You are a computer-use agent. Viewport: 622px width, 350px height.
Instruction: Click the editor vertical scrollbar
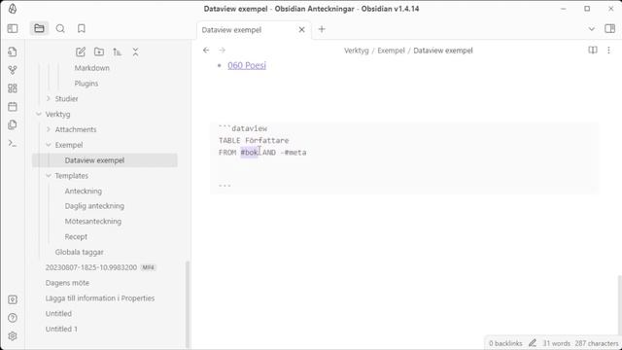[x=619, y=304]
